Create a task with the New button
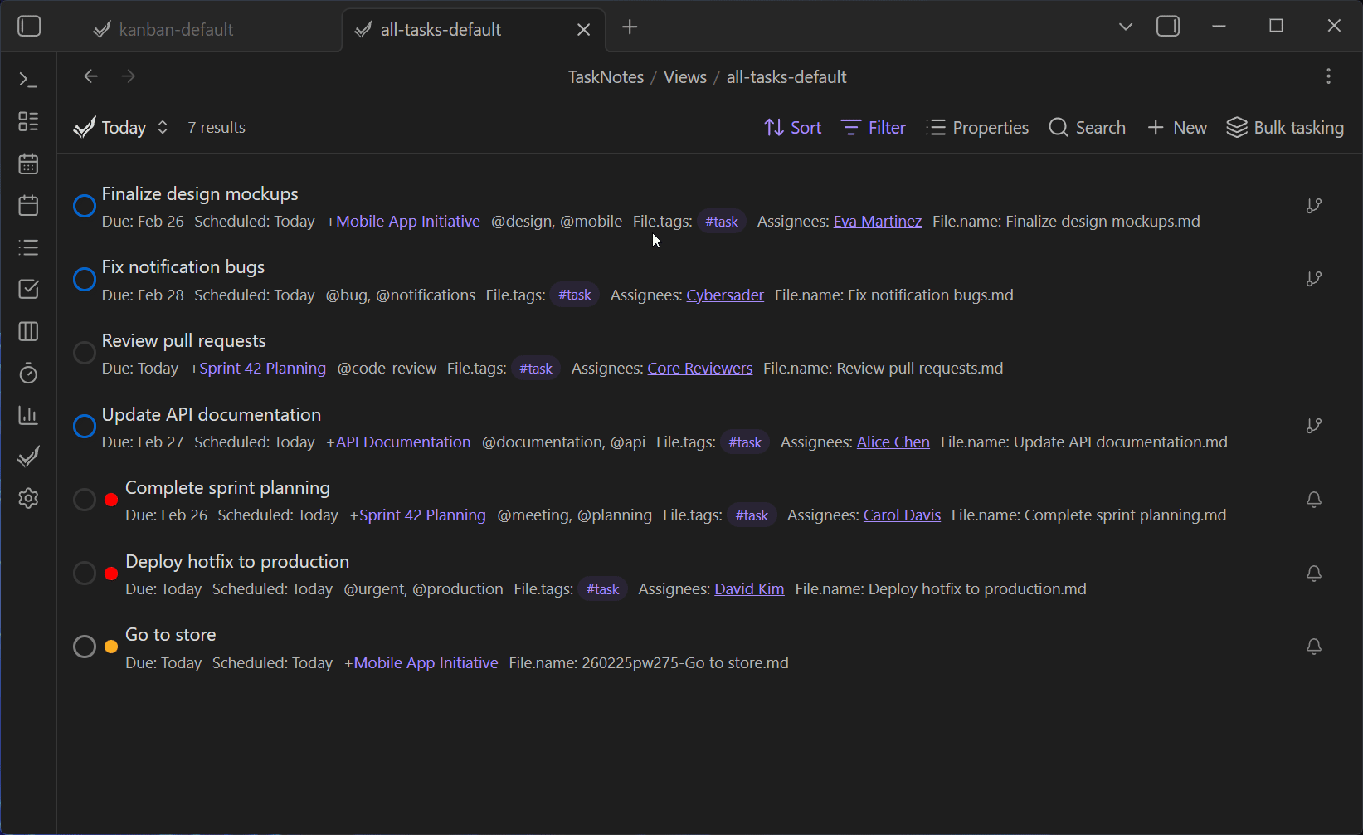The width and height of the screenshot is (1363, 835). coord(1176,127)
